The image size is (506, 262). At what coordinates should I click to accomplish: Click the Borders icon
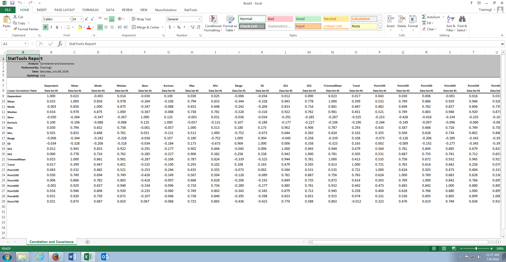pyautogui.click(x=68, y=27)
